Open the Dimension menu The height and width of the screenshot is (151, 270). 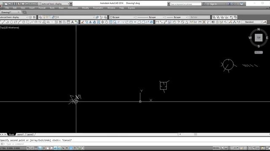[73, 8]
